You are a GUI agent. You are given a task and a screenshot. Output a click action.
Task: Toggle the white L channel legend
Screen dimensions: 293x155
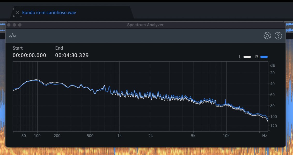[x=247, y=57]
